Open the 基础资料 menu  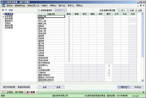click(20, 6)
